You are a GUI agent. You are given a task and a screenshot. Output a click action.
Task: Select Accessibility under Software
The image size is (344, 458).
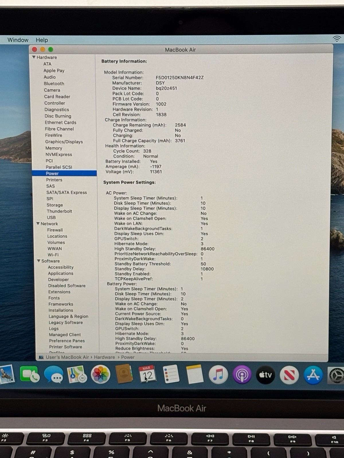[61, 267]
